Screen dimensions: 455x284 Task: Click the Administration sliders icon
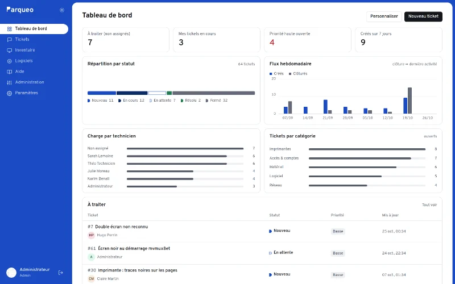pos(9,82)
